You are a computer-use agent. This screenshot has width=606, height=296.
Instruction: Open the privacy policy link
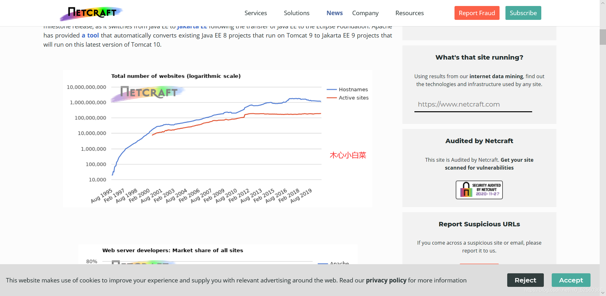[386, 280]
